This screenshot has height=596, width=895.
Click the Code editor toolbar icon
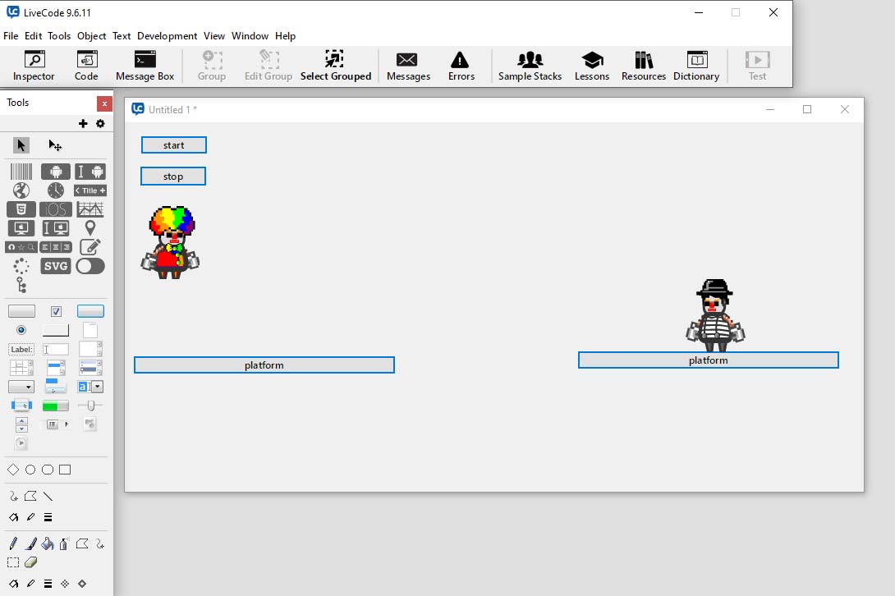[x=86, y=66]
